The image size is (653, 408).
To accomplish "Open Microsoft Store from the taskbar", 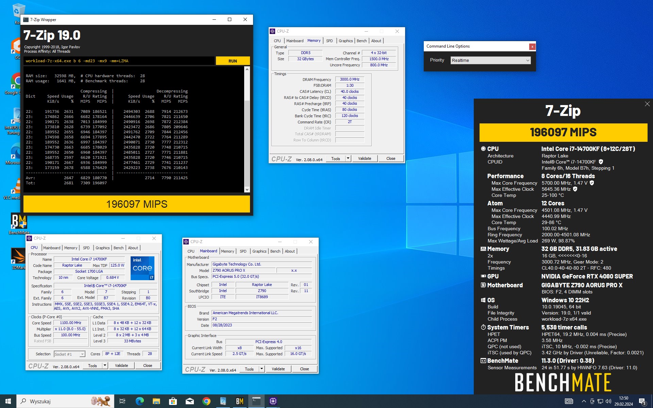I will pos(173,401).
